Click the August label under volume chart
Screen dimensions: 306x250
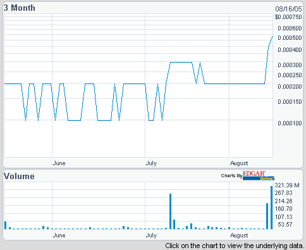(239, 235)
